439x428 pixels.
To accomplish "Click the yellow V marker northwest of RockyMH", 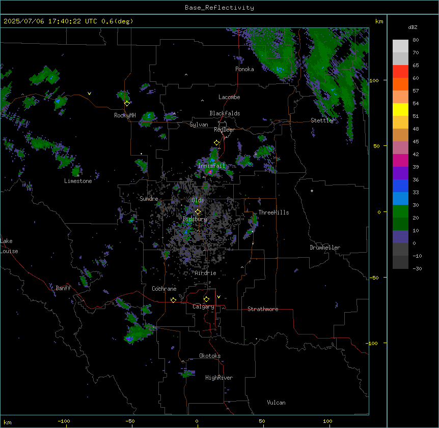I will tap(89, 94).
